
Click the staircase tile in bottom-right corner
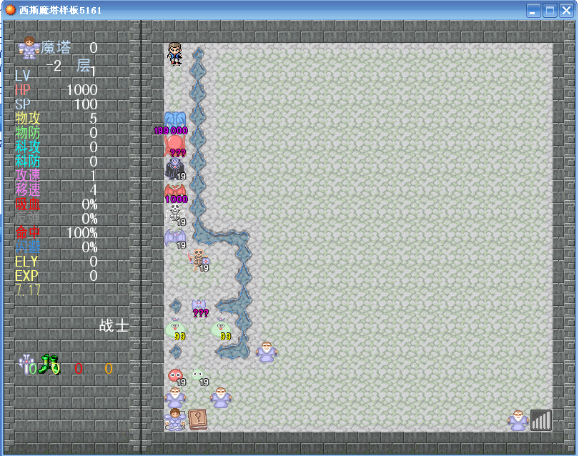pyautogui.click(x=541, y=420)
